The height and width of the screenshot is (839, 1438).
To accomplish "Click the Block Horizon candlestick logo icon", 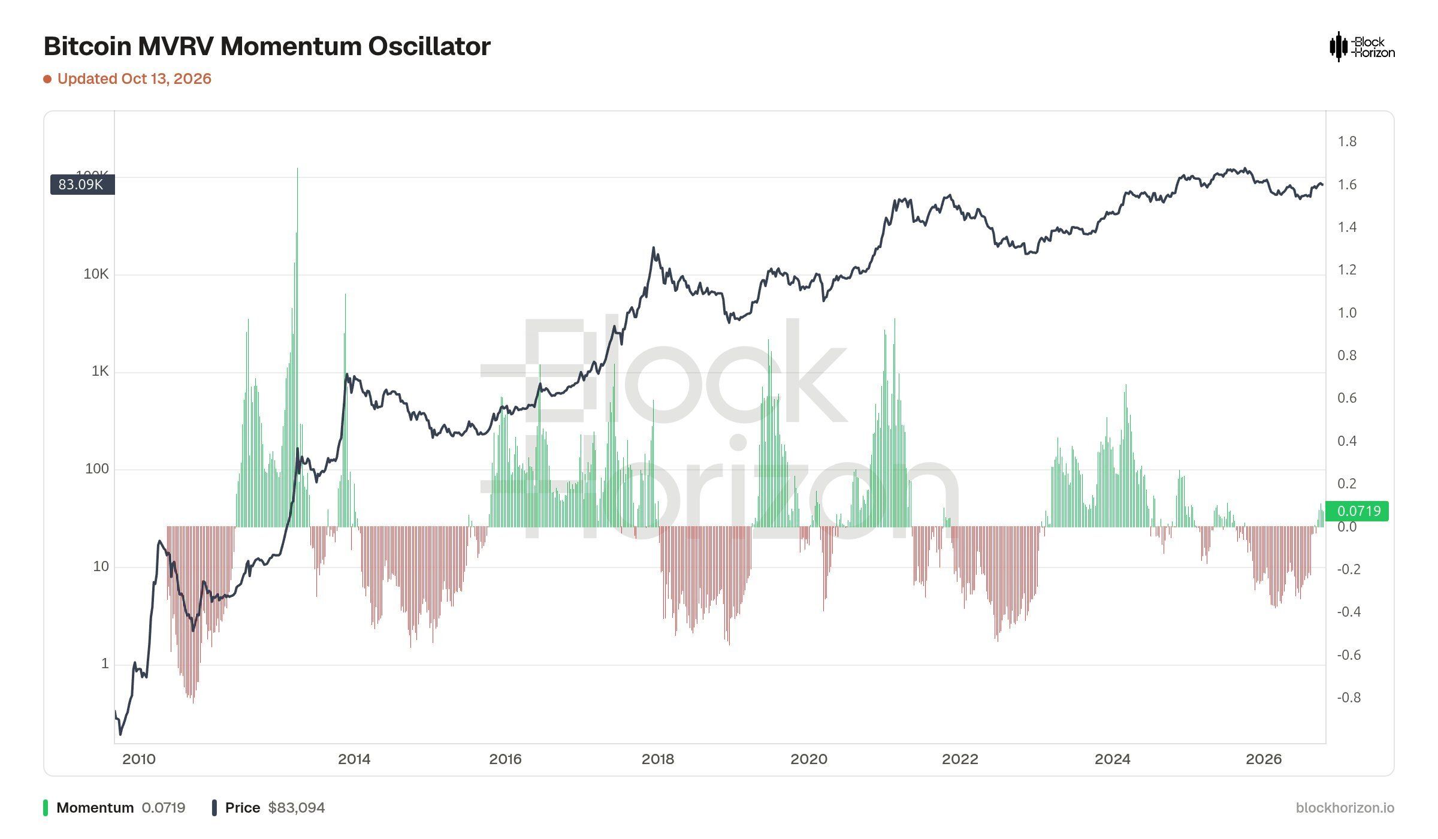I will (1338, 47).
